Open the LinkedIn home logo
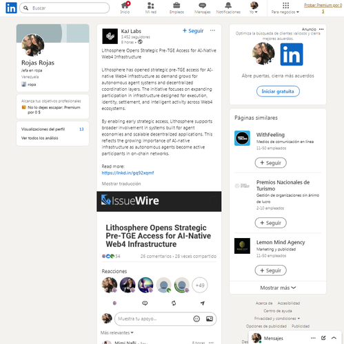 click(x=11, y=8)
